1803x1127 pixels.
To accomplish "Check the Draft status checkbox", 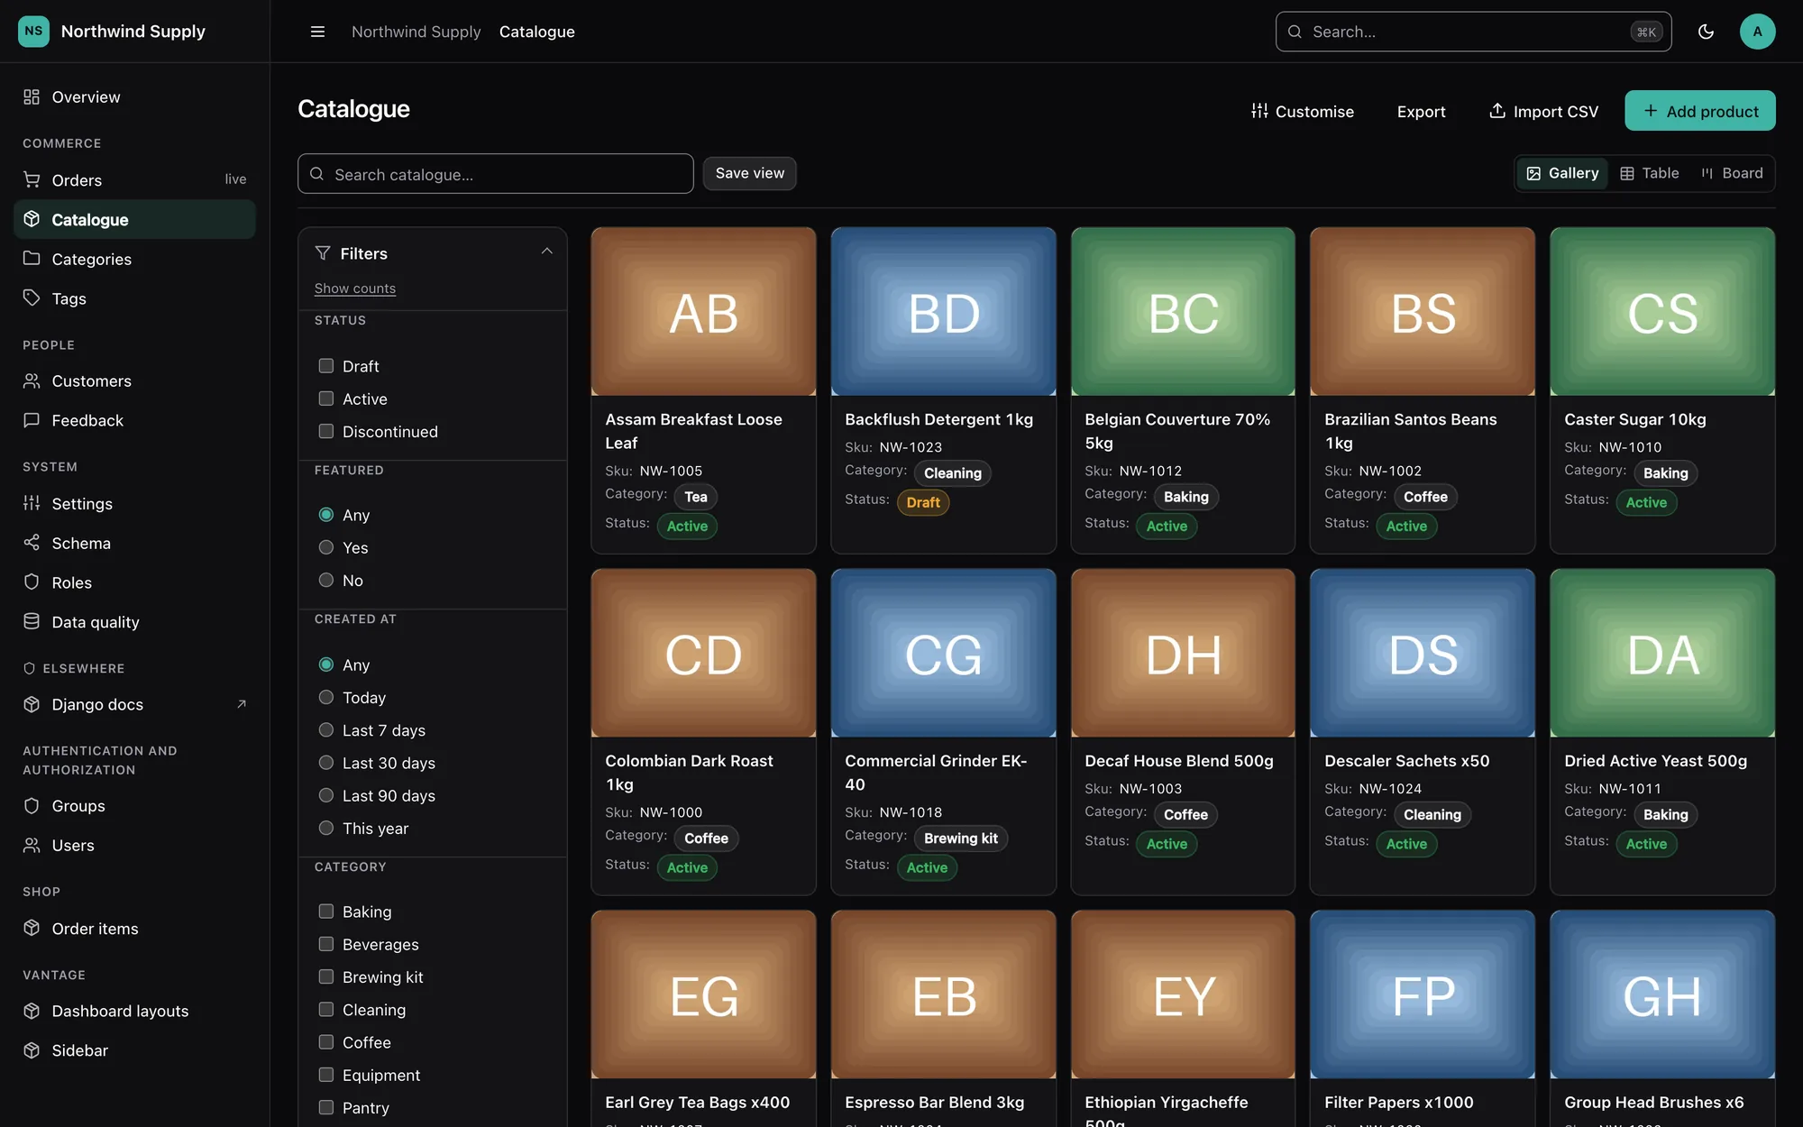I will coord(326,366).
